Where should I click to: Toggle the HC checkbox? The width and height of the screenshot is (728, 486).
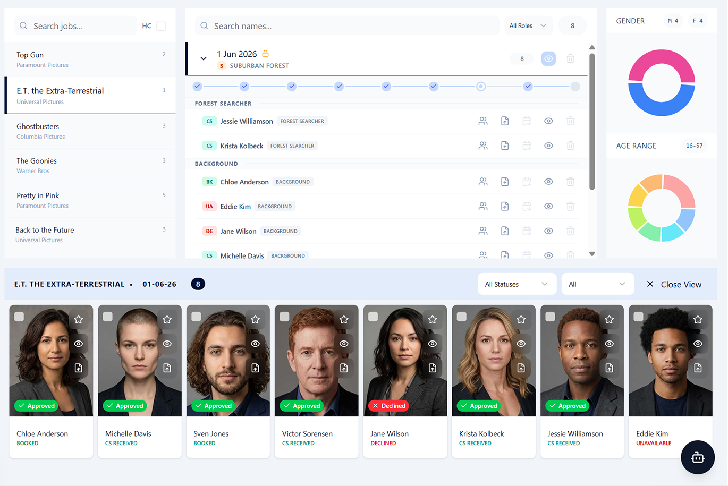(x=161, y=26)
